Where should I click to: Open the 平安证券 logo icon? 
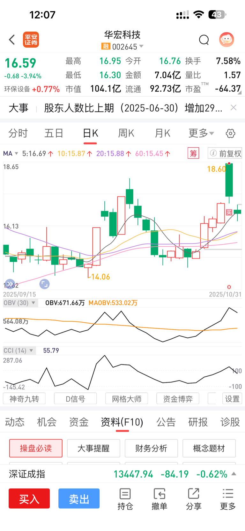[31, 40]
